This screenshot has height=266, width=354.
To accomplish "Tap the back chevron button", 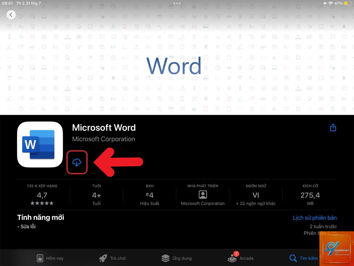I will point(11,15).
